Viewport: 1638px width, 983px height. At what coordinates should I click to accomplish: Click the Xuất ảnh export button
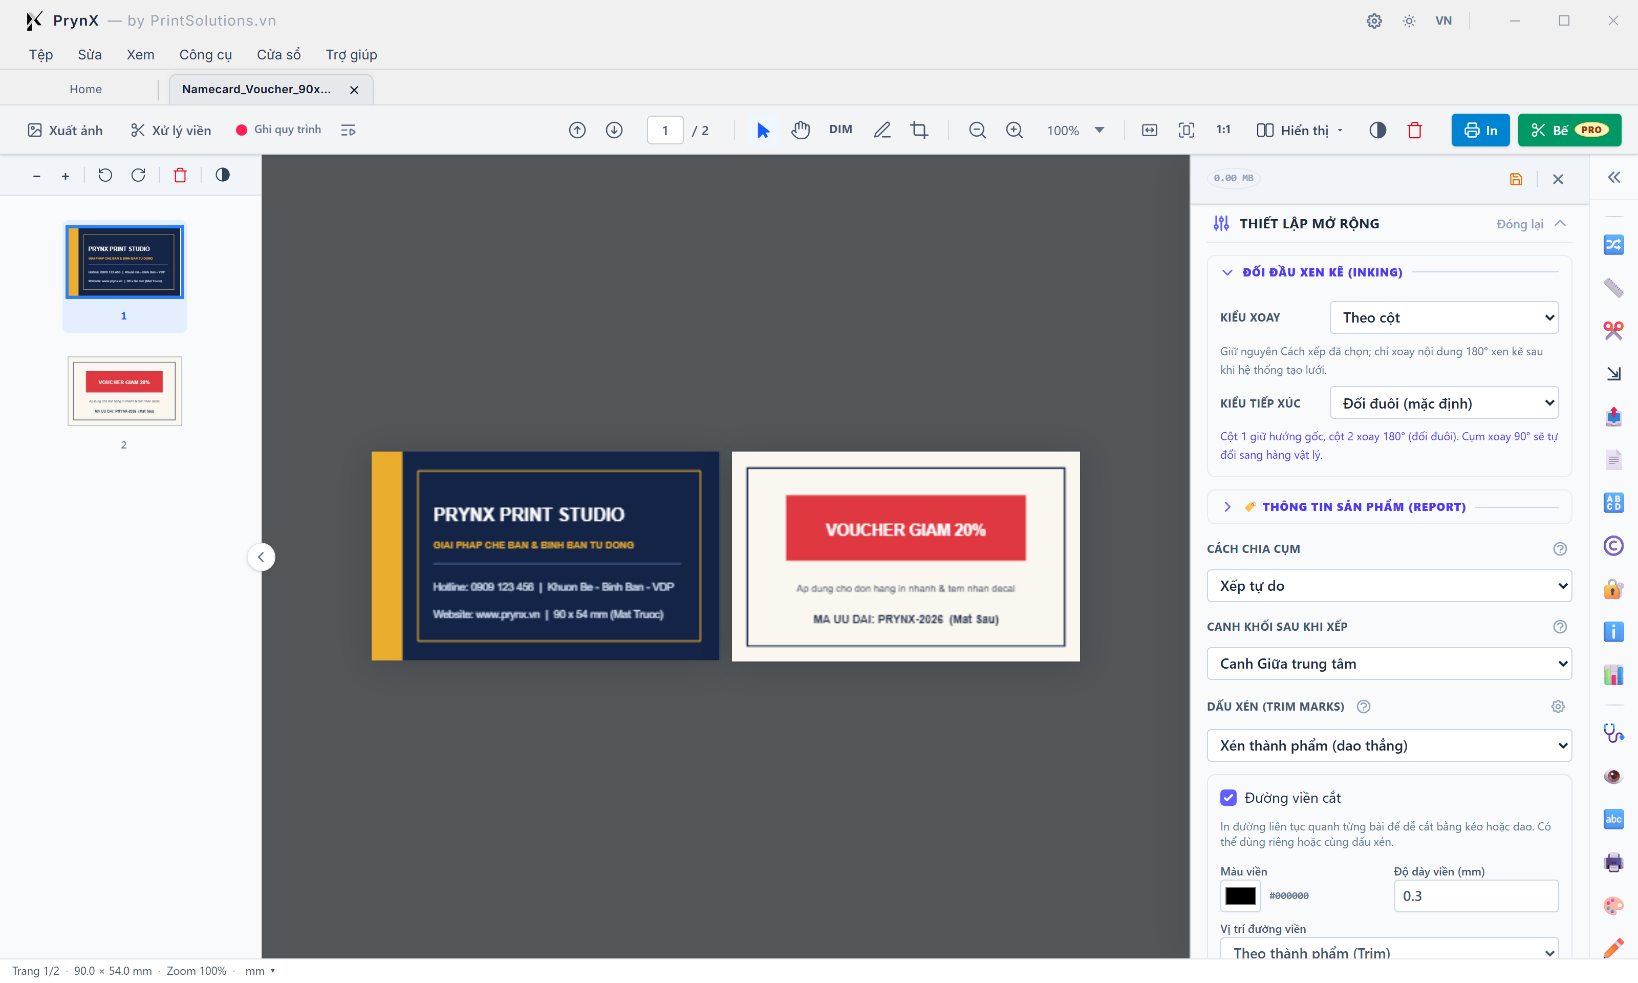(x=65, y=130)
